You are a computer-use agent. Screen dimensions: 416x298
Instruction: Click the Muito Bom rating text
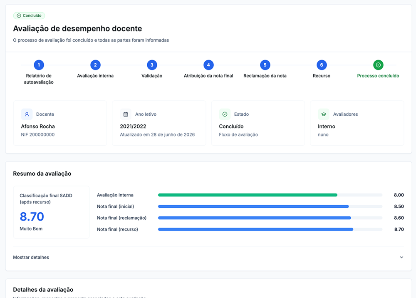31,228
